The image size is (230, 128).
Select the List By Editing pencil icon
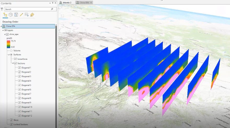[21, 15]
